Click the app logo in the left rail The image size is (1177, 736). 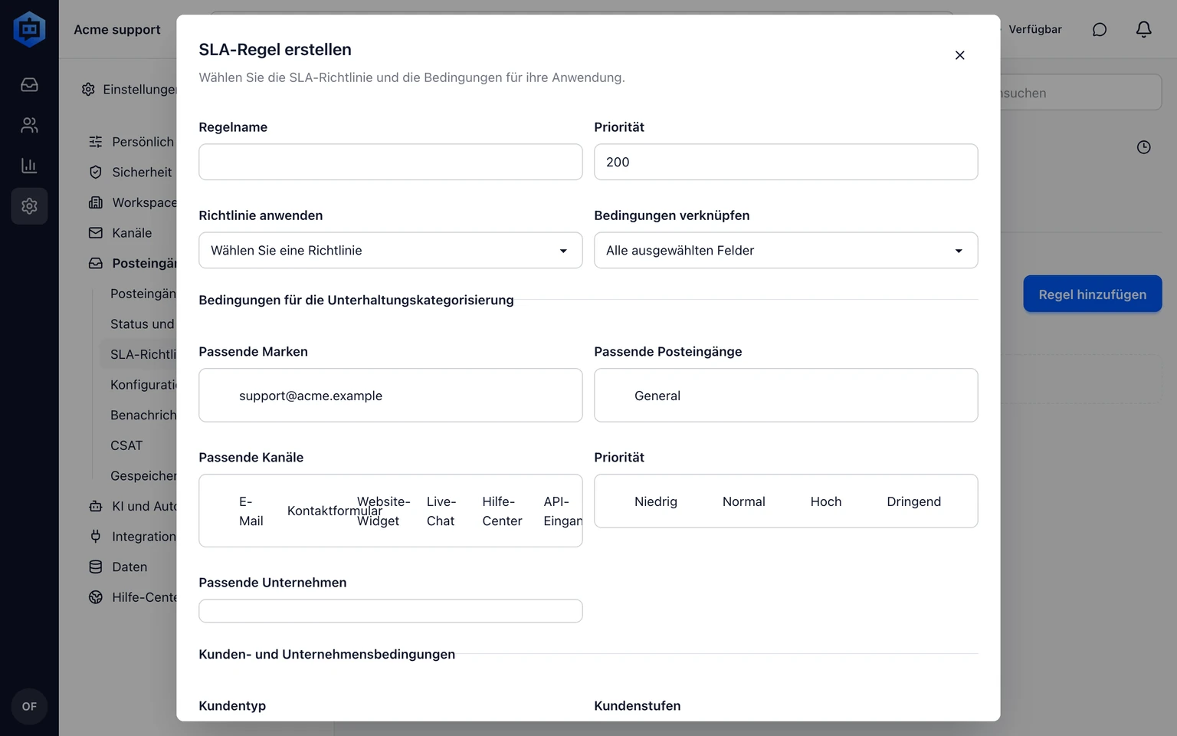point(29,29)
